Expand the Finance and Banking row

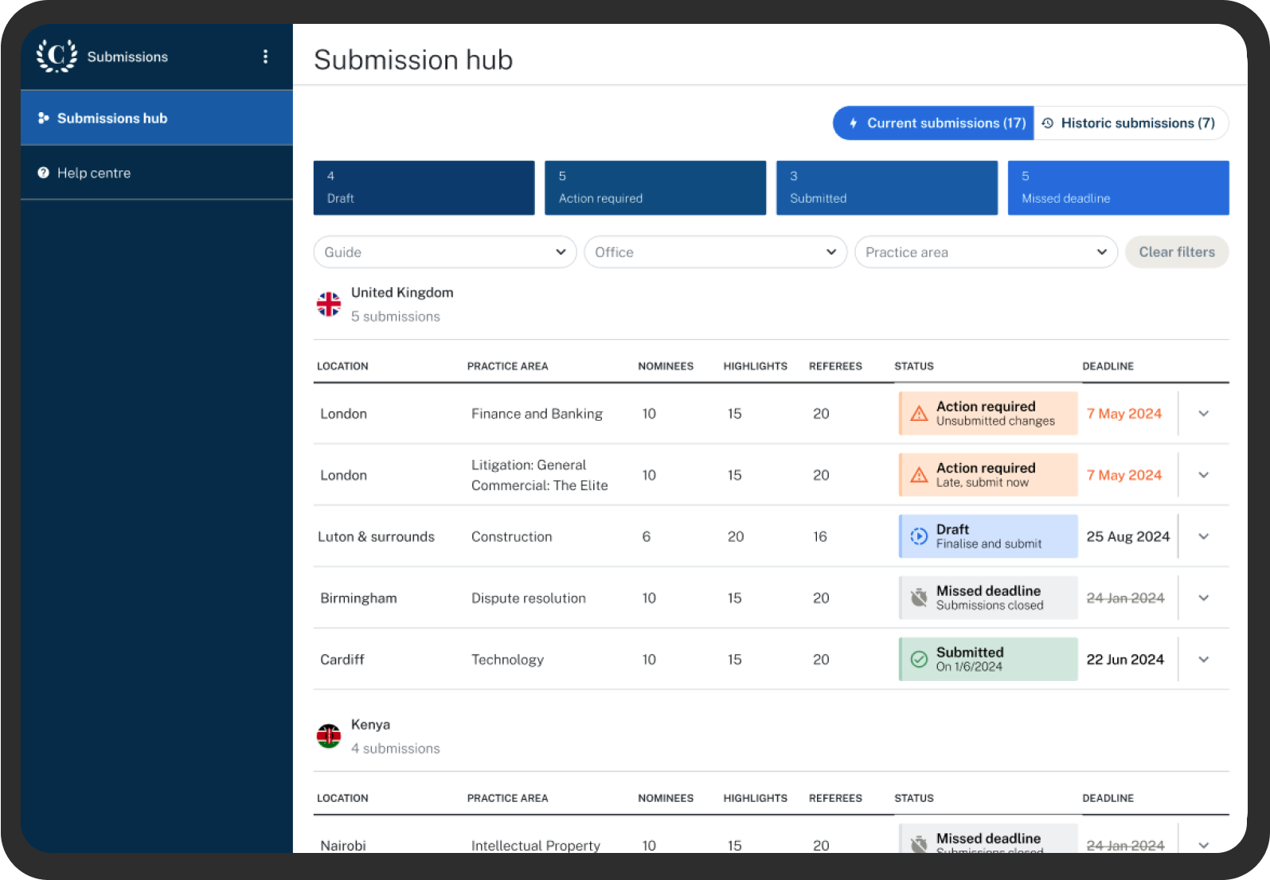(1204, 414)
